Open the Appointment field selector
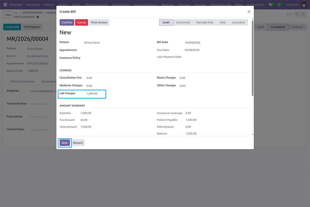This screenshot has height=207, width=310. pos(103,50)
